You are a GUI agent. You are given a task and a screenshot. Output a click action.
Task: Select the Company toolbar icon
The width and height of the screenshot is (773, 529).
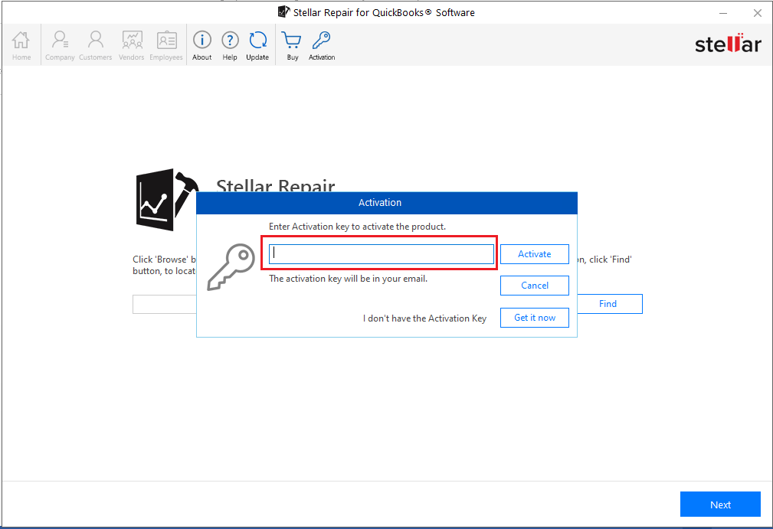[60, 45]
